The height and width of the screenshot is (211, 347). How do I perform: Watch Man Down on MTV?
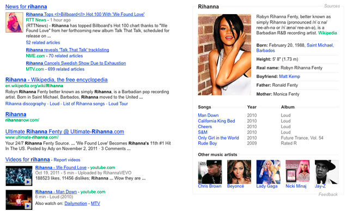pos(95,203)
